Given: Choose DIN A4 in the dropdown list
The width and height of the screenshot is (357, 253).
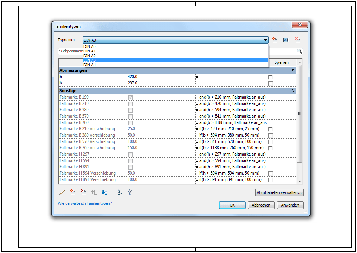Looking at the screenshot, I should coord(89,65).
